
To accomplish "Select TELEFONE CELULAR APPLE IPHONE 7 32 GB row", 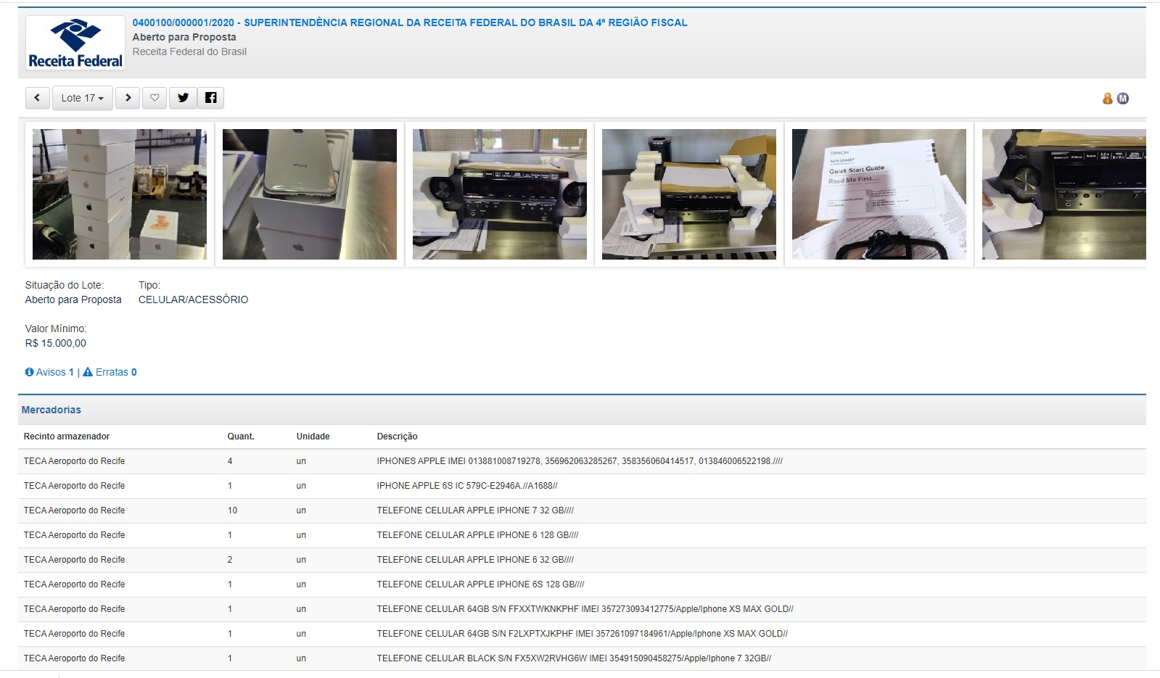I will [582, 510].
